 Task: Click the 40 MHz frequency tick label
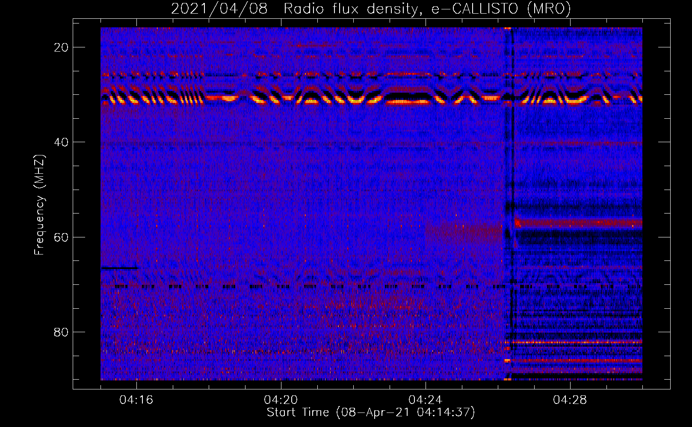pyautogui.click(x=61, y=142)
